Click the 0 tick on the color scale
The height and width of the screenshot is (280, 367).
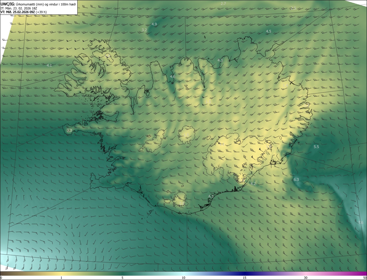pos(1,278)
